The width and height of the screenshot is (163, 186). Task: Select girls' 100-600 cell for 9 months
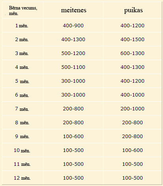click(x=73, y=137)
